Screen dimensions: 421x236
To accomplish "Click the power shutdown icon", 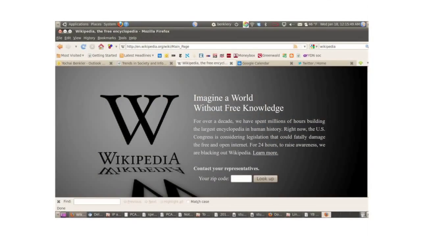I will pyautogui.click(x=236, y=24).
